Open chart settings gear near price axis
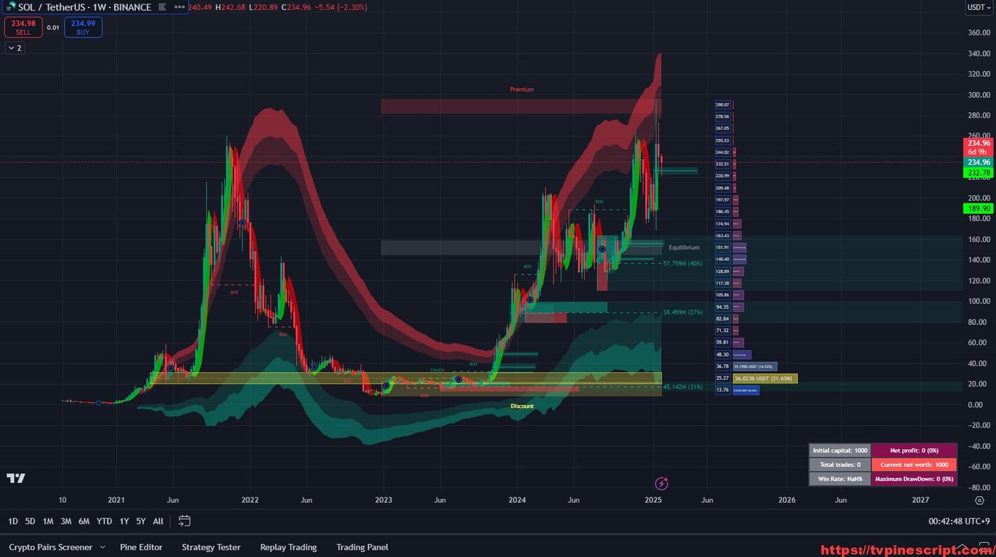 [979, 500]
